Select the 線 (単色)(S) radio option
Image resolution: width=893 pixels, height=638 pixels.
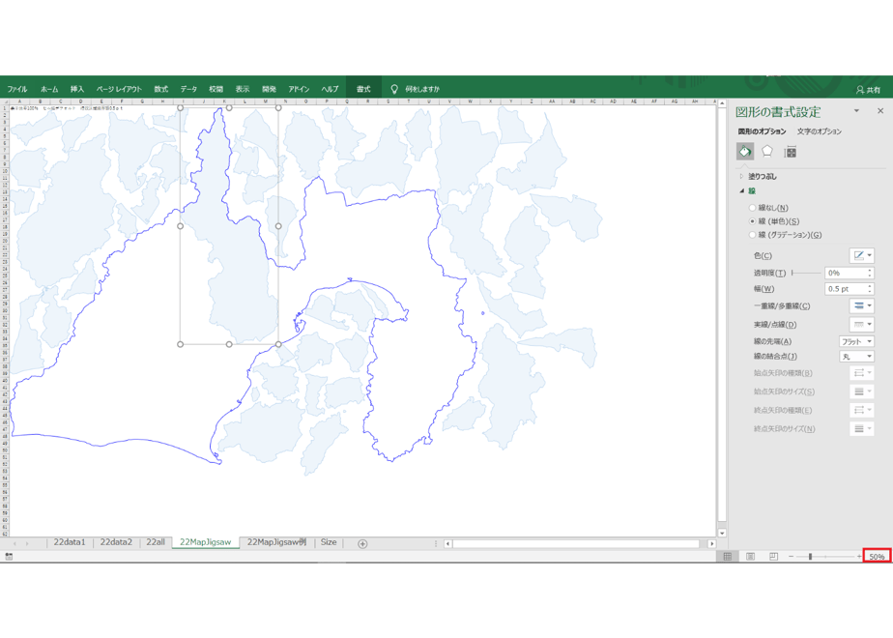tap(752, 221)
